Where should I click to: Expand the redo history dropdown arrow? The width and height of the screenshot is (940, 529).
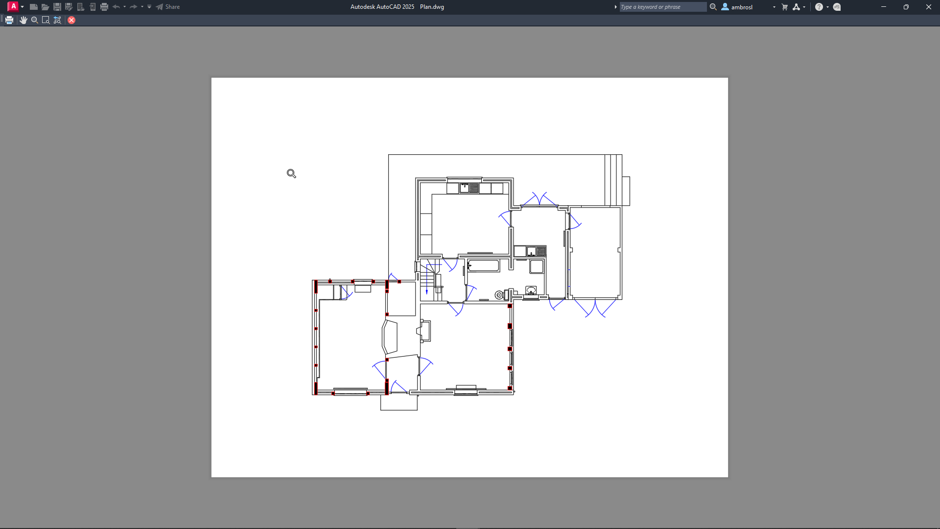(142, 7)
